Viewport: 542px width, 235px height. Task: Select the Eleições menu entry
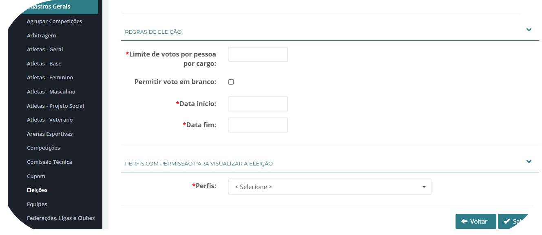point(37,190)
